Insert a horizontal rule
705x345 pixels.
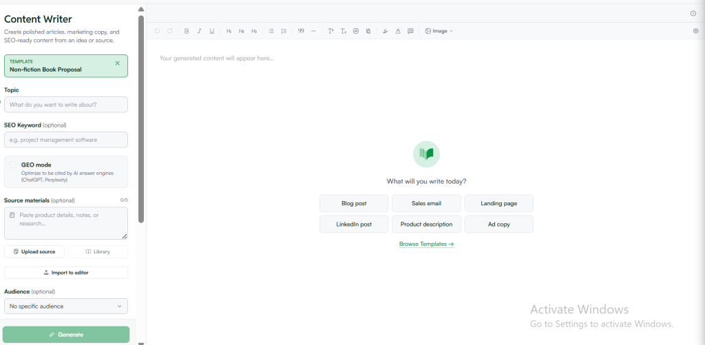point(313,31)
